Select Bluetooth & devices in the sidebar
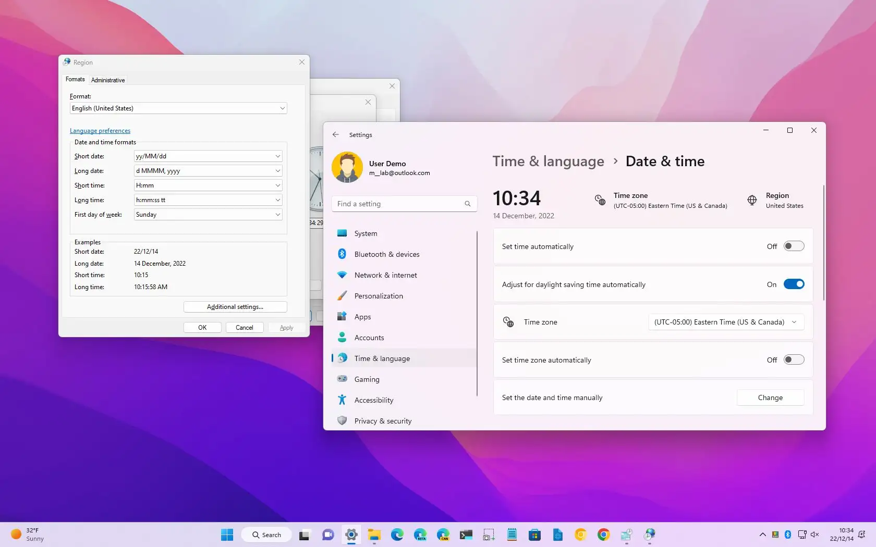Screen dimensions: 876x547 (x=386, y=254)
